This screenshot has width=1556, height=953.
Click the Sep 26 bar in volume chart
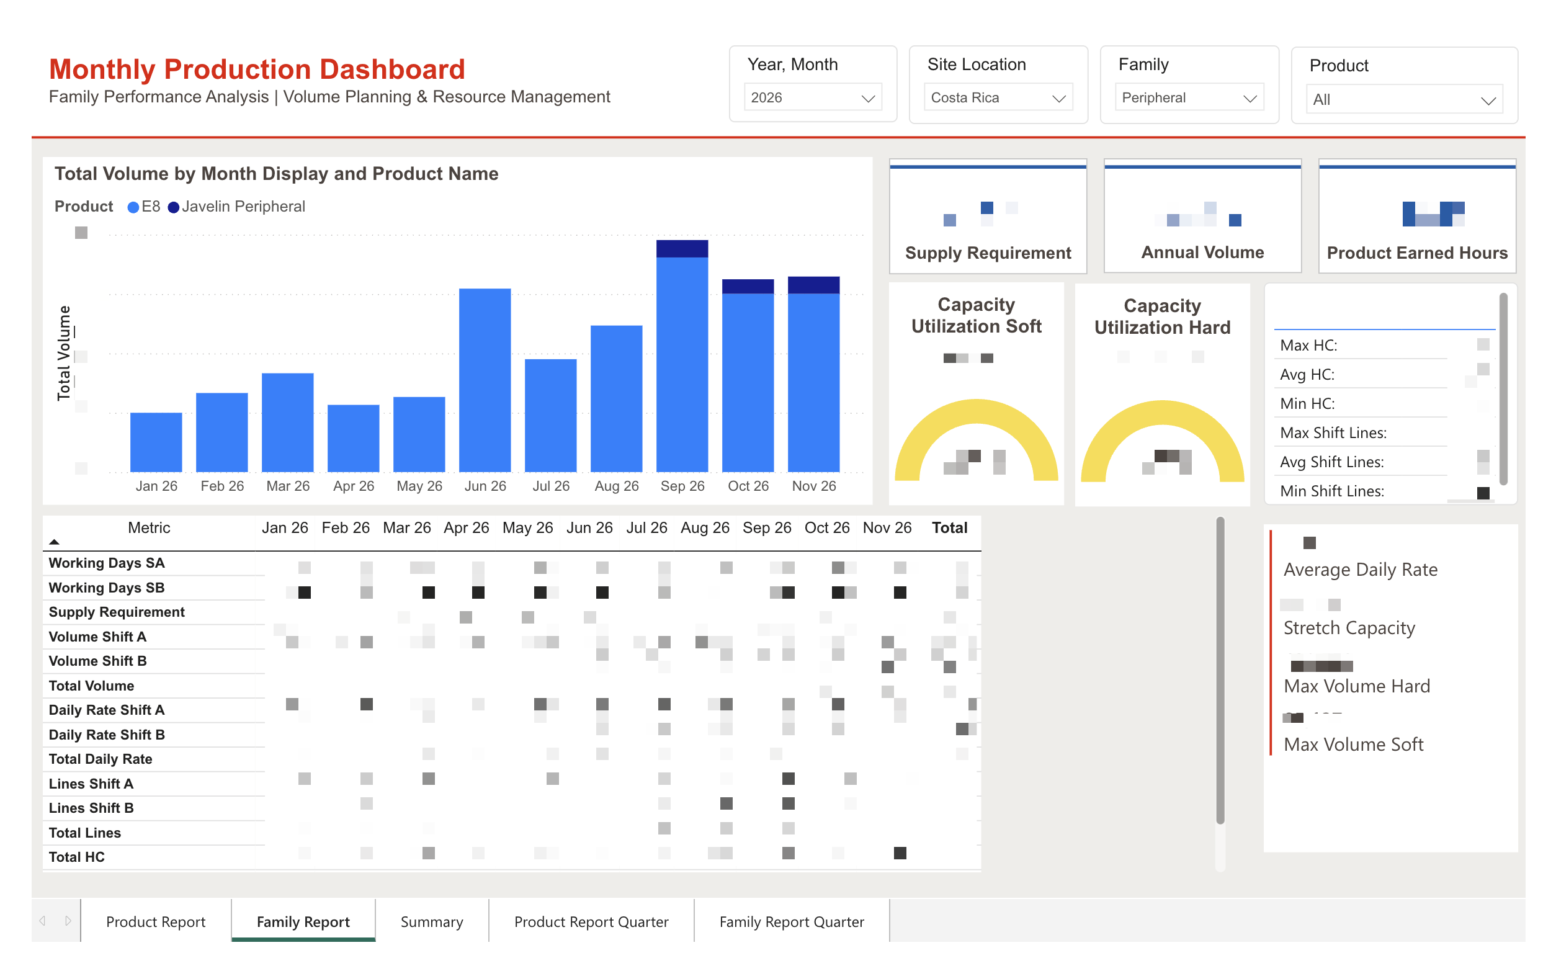(682, 356)
